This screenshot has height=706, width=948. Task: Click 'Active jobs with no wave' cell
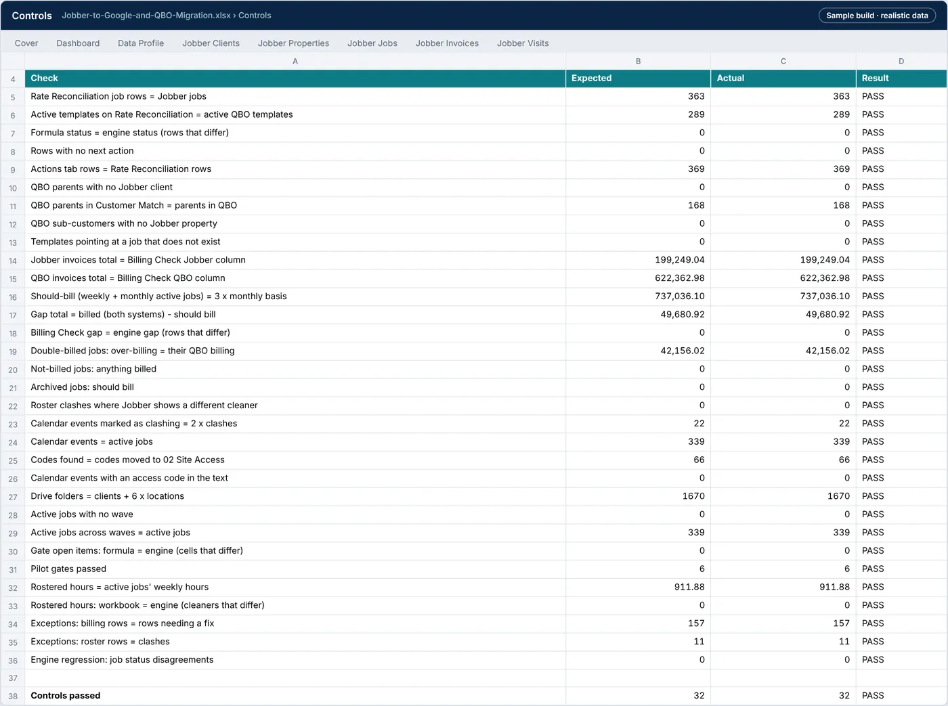tap(295, 514)
